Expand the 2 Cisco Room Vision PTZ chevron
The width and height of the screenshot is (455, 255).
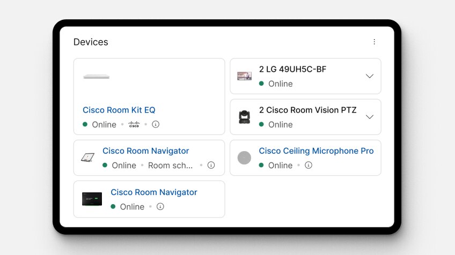(369, 117)
